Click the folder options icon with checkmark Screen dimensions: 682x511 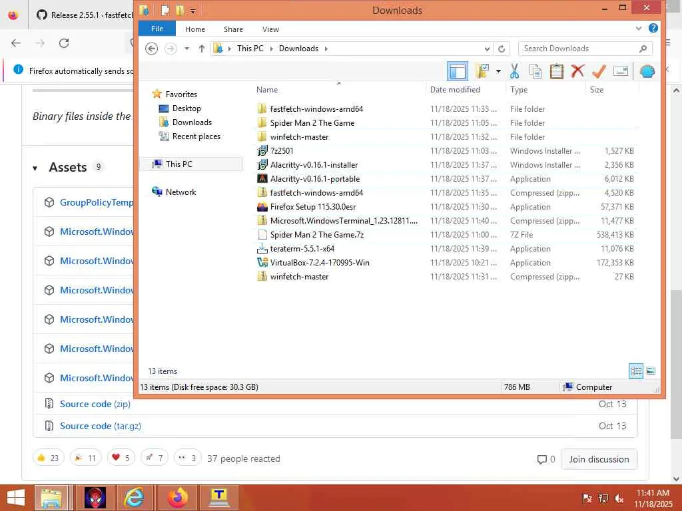[x=482, y=71]
